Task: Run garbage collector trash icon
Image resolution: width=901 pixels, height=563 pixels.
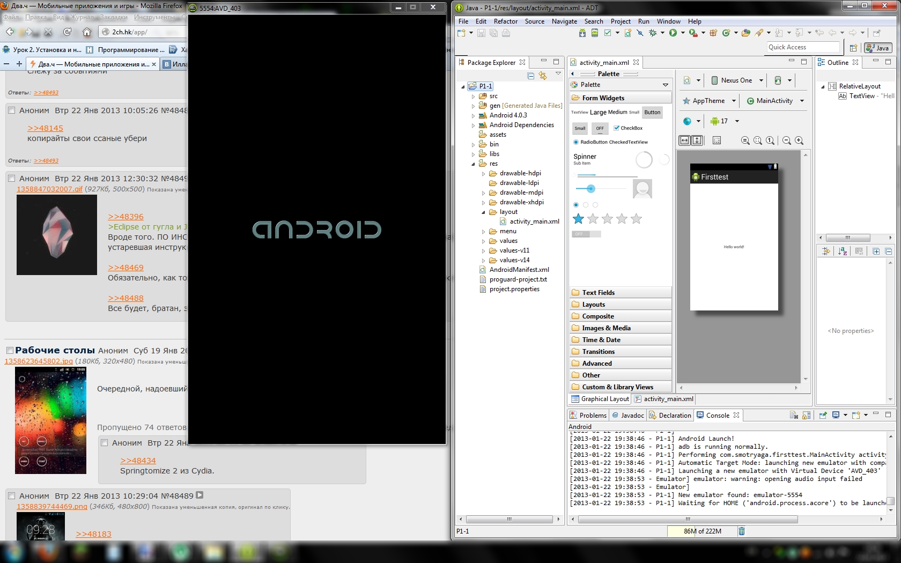Action: click(x=742, y=531)
